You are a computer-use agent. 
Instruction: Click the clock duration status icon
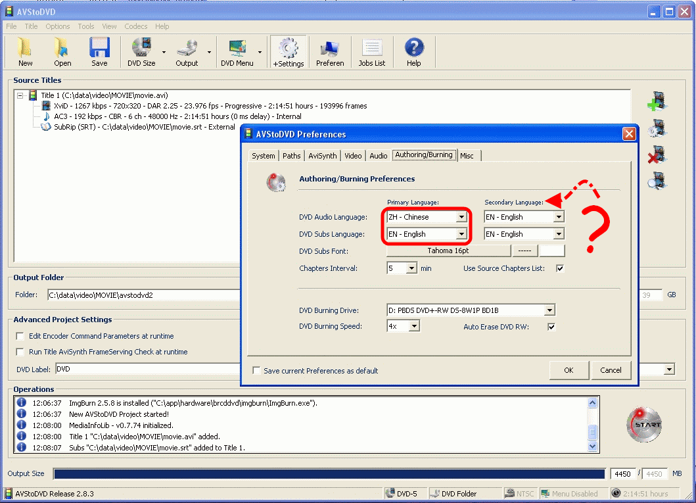[x=616, y=493]
